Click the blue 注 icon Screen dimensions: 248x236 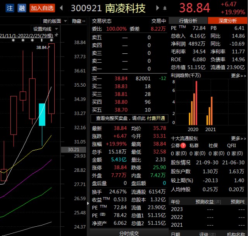point(10,8)
